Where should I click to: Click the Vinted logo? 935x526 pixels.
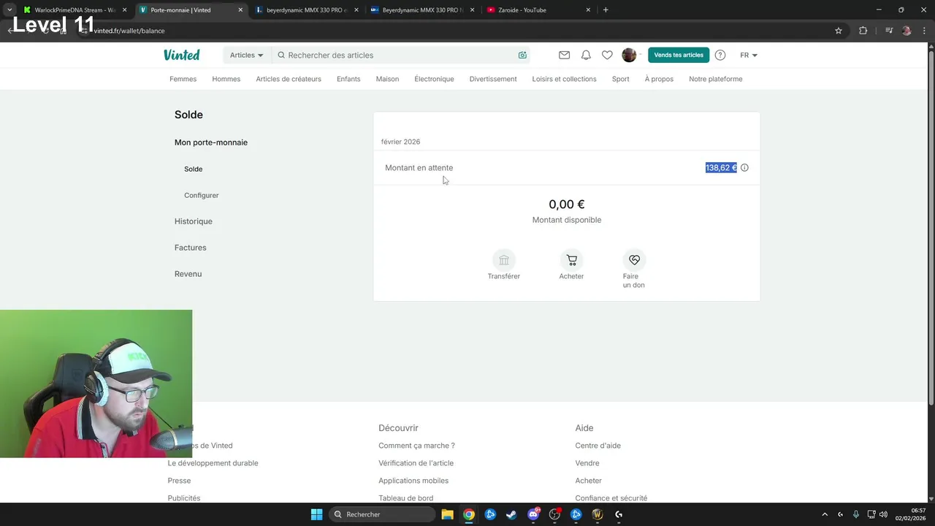coord(181,55)
